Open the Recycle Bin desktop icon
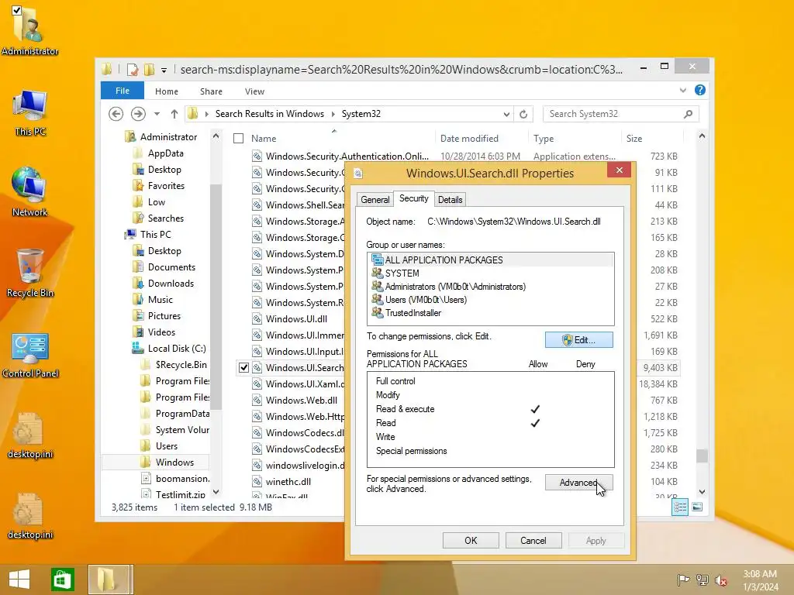 [29, 273]
